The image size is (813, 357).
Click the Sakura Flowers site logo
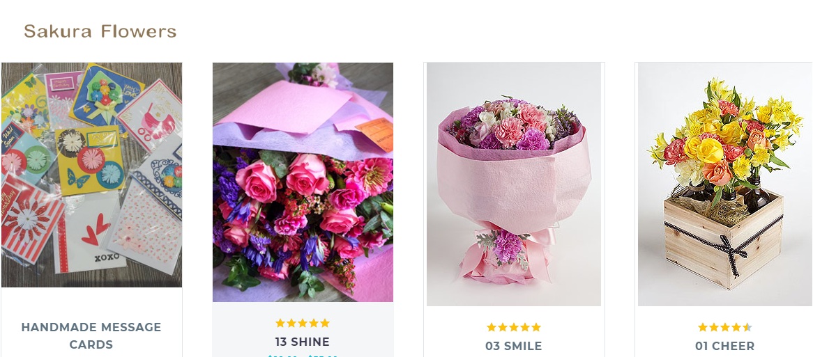pos(100,31)
